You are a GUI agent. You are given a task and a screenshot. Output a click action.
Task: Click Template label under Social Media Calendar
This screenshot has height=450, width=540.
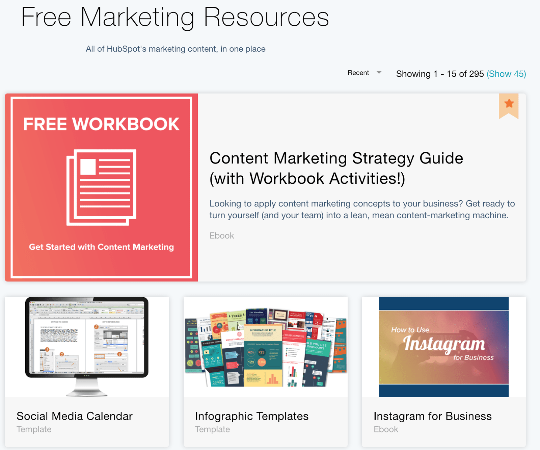tap(34, 429)
